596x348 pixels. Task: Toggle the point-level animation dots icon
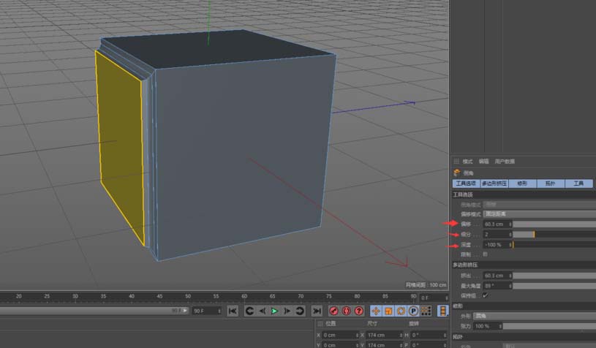[426, 311]
